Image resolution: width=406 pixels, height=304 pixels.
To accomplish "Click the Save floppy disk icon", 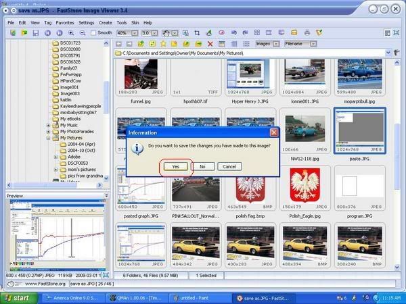I will [36, 33].
